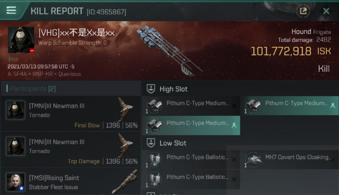Open Rising Saint pilot portrait
The width and height of the screenshot is (339, 195).
[x=16, y=182]
